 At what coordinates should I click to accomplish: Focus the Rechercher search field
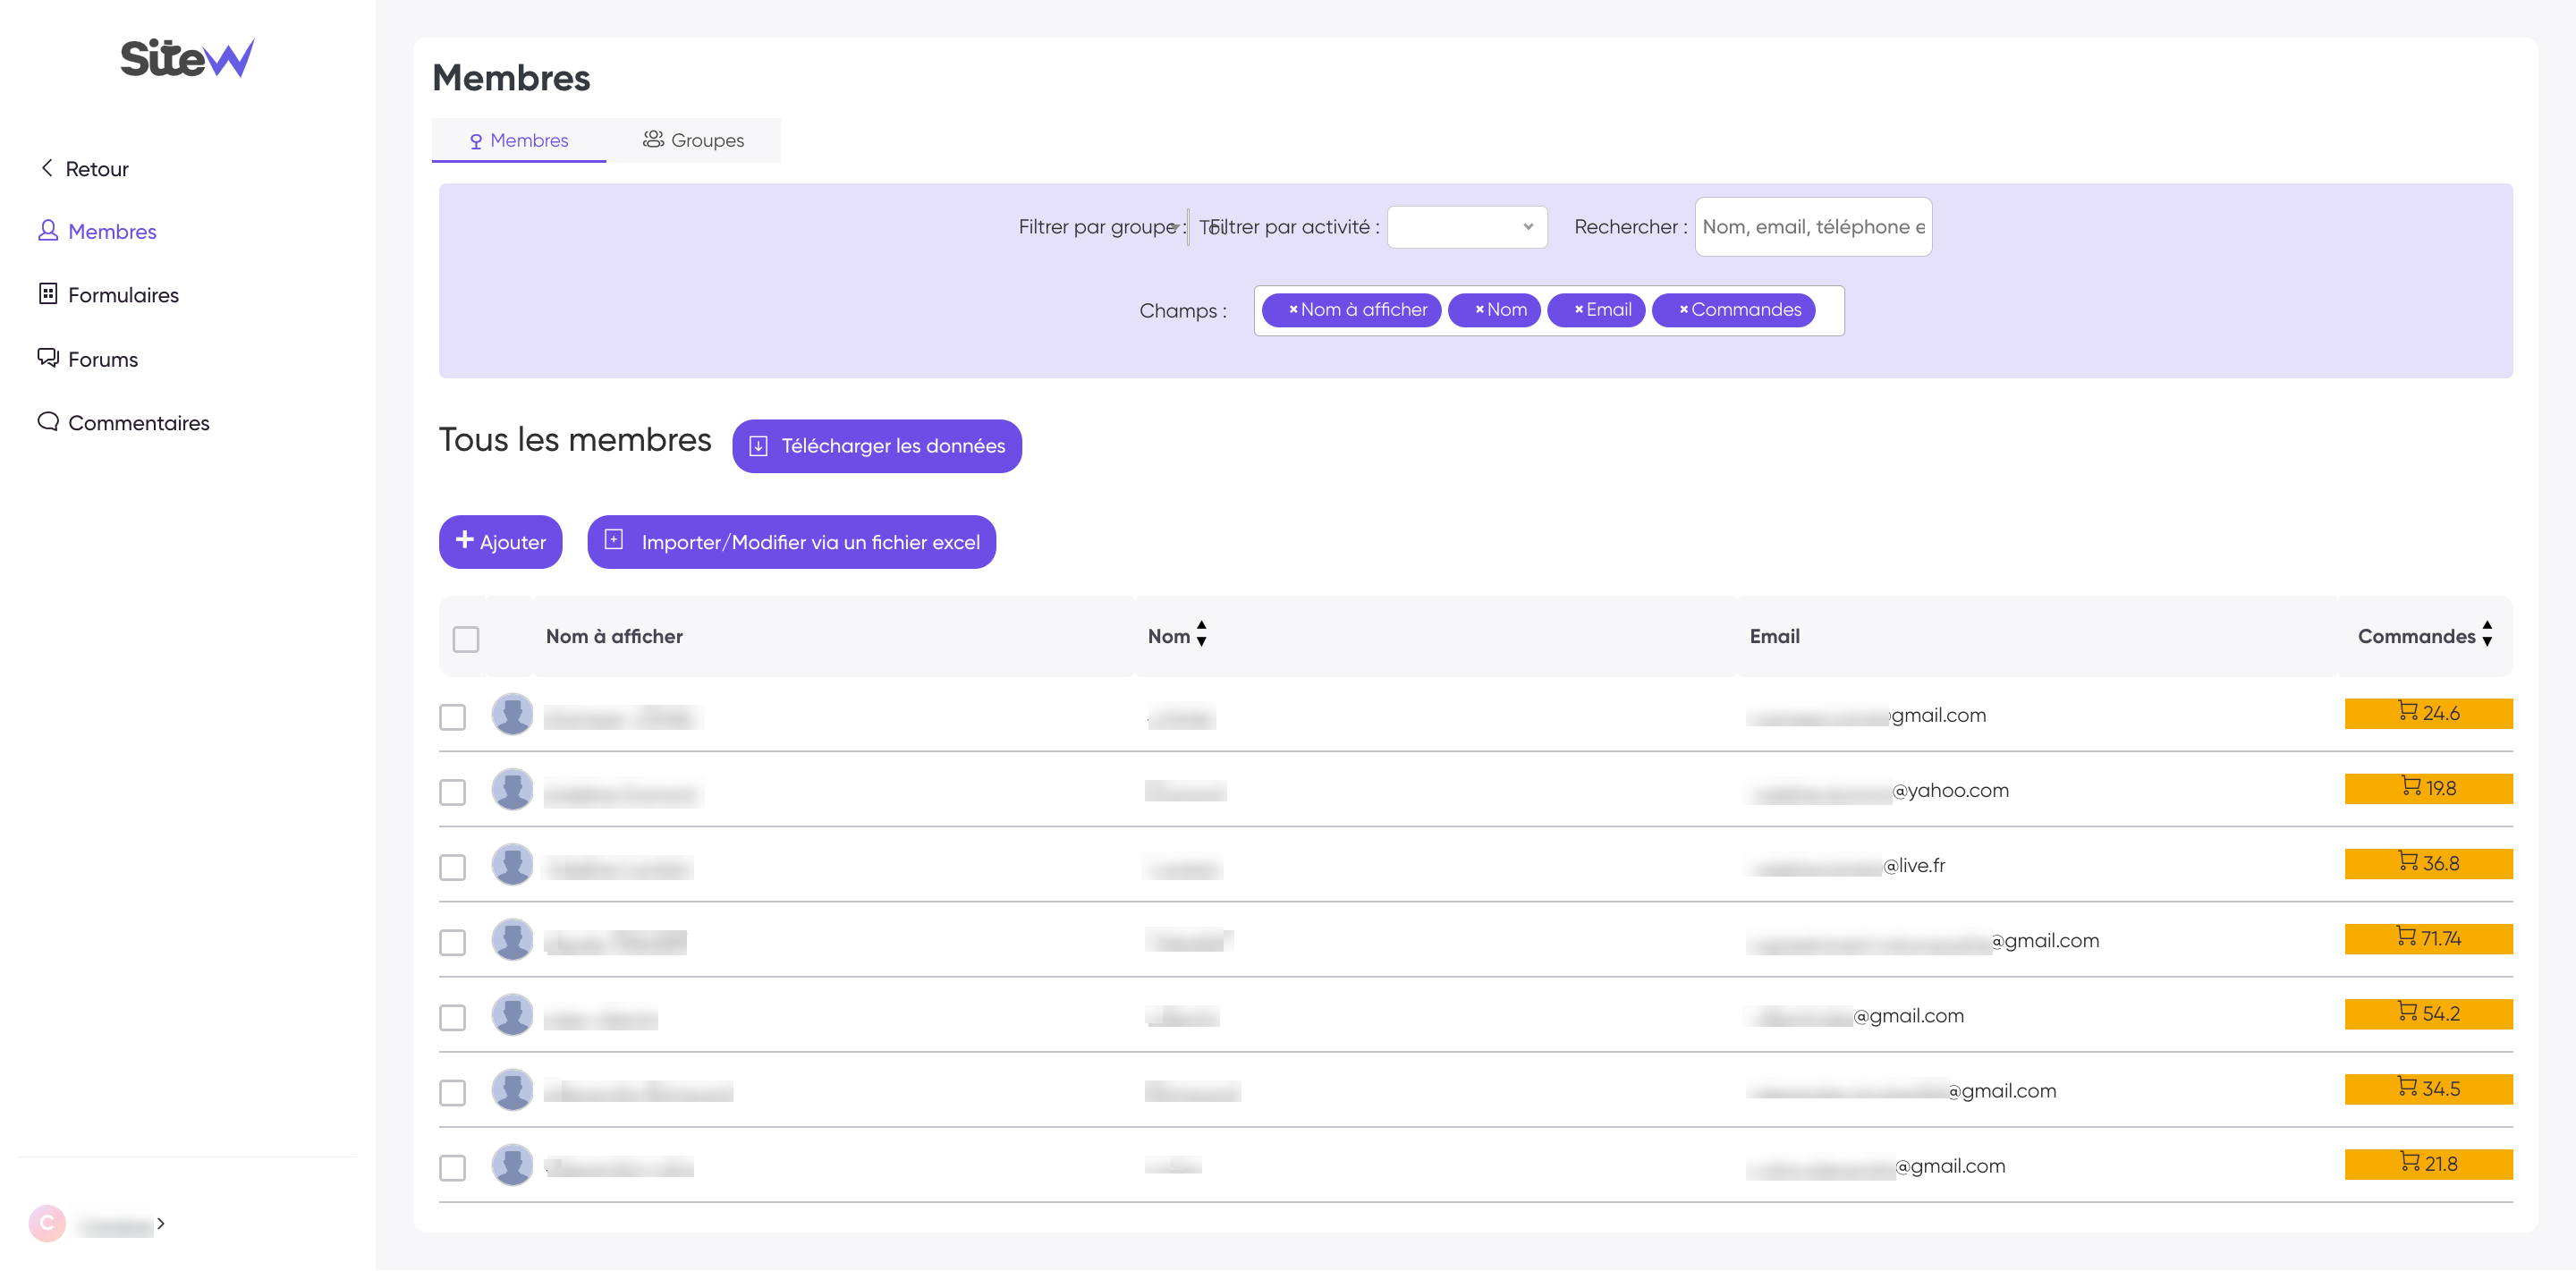[1812, 227]
